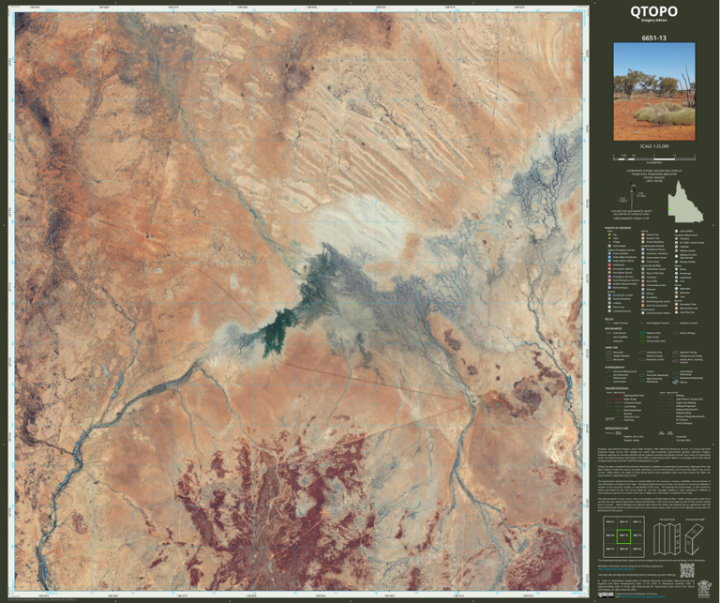Click the TRANSPORTATION legend heading
Viewport: 720px width, 603px height.
pos(617,388)
